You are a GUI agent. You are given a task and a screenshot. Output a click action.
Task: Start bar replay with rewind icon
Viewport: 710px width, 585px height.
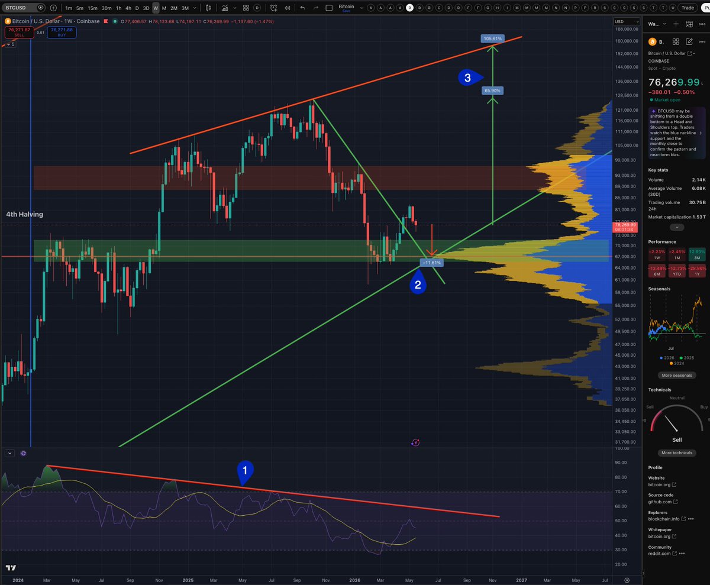287,8
